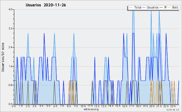Click the '3.2' y-axis value
182x112 pixels.
(x=10, y=28)
